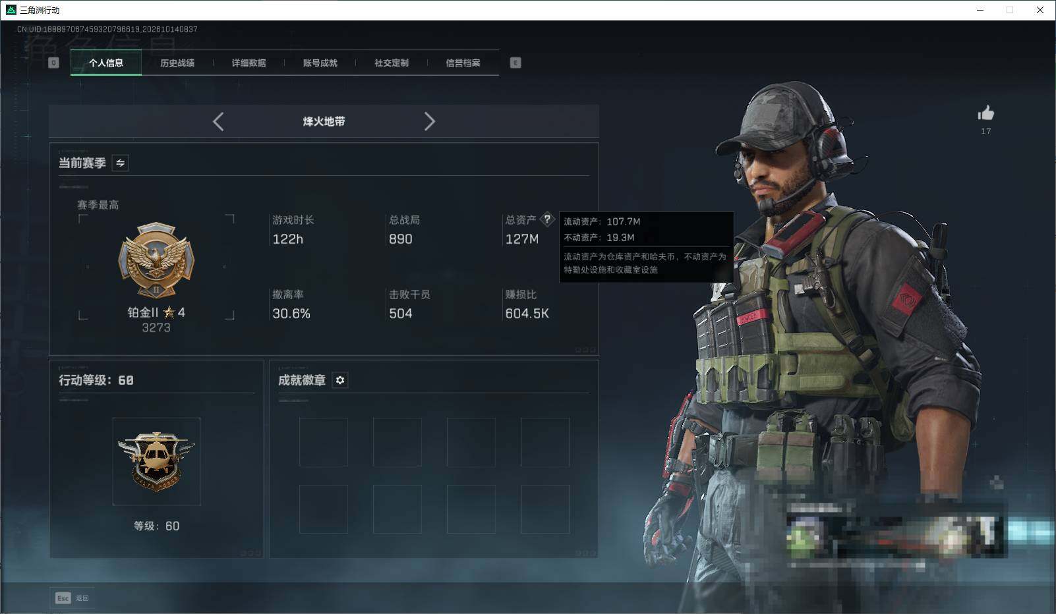Click the 三角洲行动 app icon in title bar
Screen dimensions: 1056x614
[11, 10]
